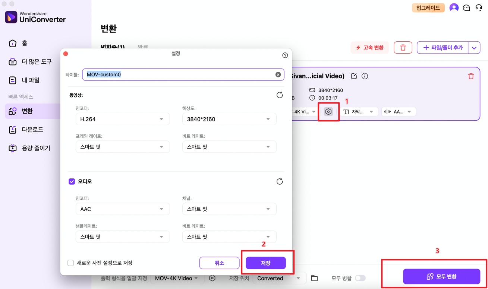Open the audio bit rate dropdown
The image size is (488, 289).
click(229, 236)
